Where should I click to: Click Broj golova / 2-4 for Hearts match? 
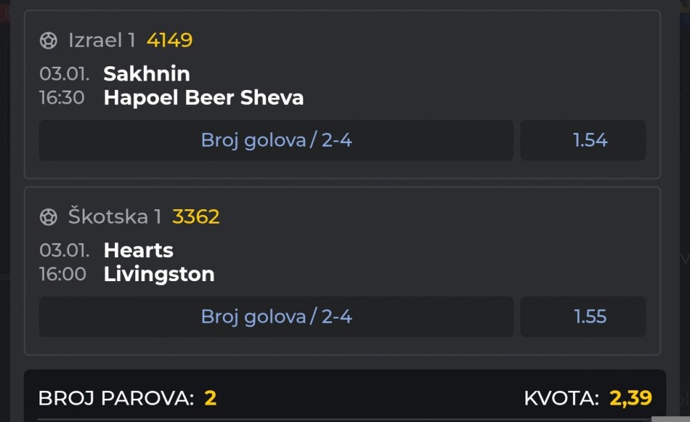(x=276, y=316)
